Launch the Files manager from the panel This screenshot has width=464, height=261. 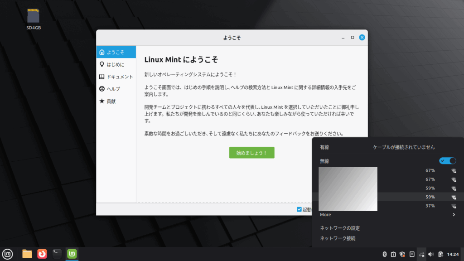pos(27,254)
